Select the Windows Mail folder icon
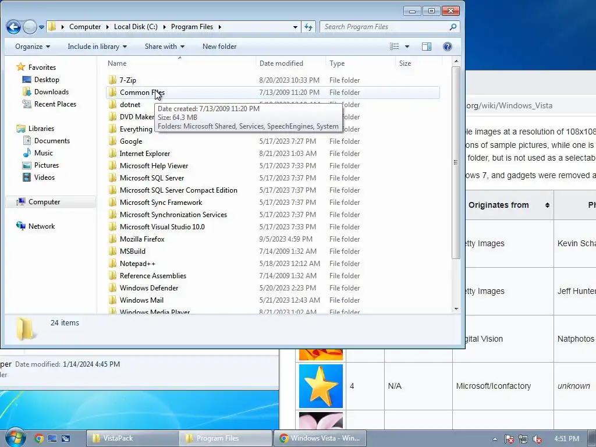Screen dimensions: 596x447 (x=112, y=300)
